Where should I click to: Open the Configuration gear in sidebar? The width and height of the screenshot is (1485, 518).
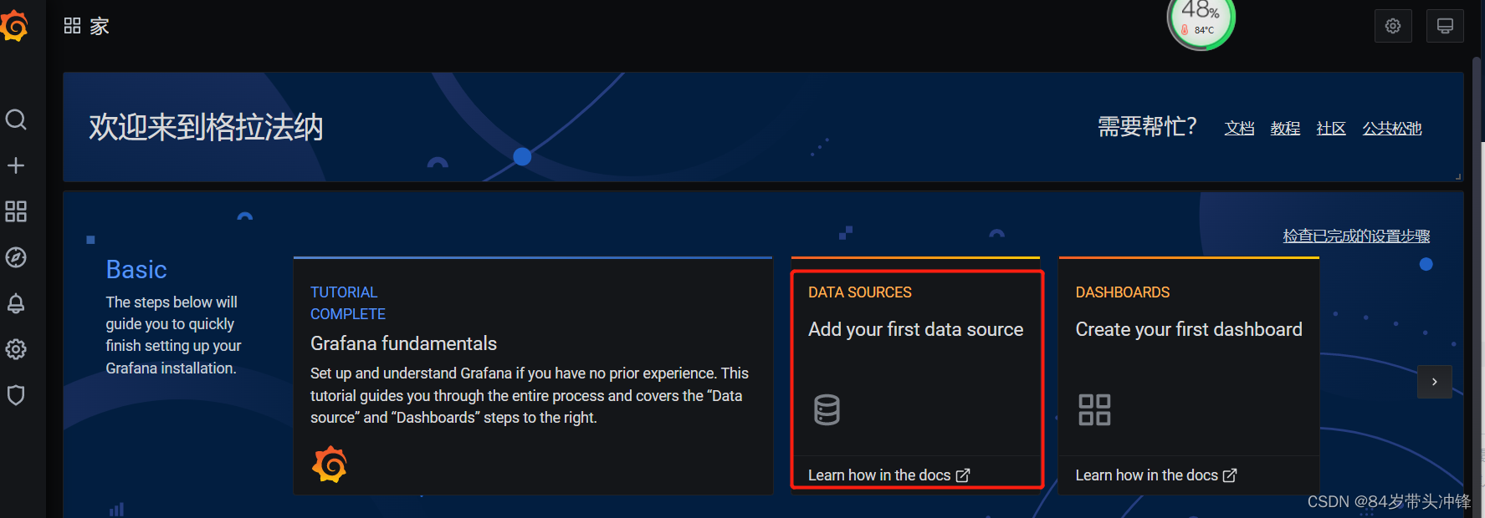16,349
